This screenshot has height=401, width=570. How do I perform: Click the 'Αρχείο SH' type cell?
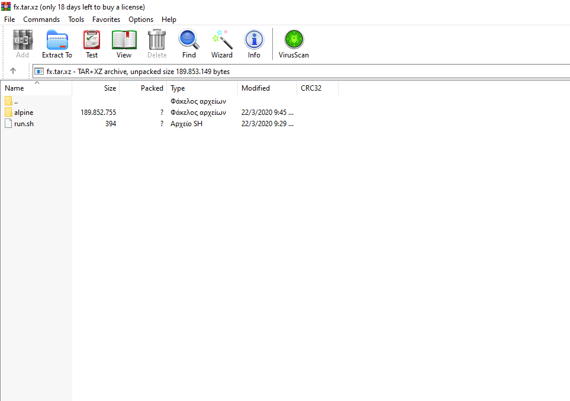click(186, 124)
